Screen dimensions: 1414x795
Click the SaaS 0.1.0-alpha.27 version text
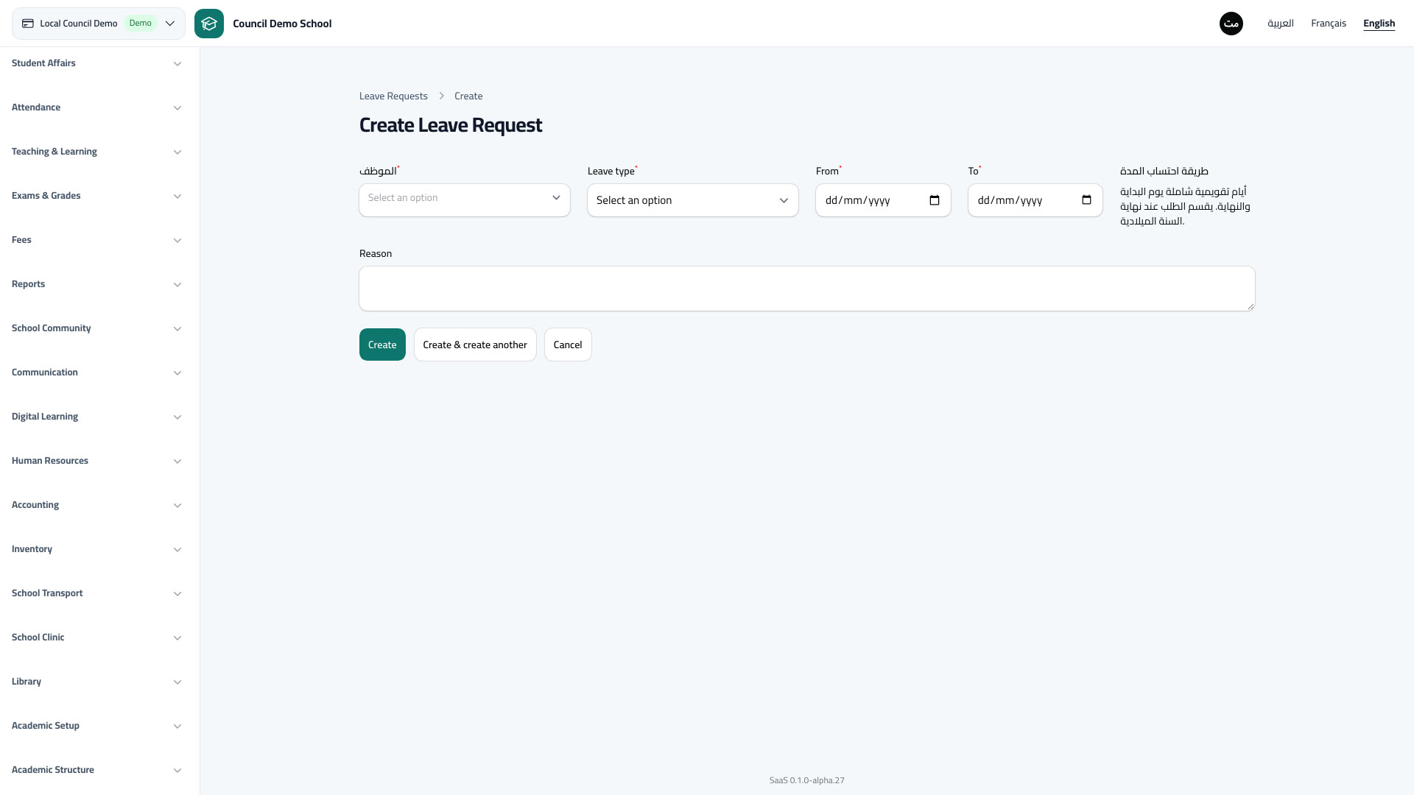click(807, 780)
